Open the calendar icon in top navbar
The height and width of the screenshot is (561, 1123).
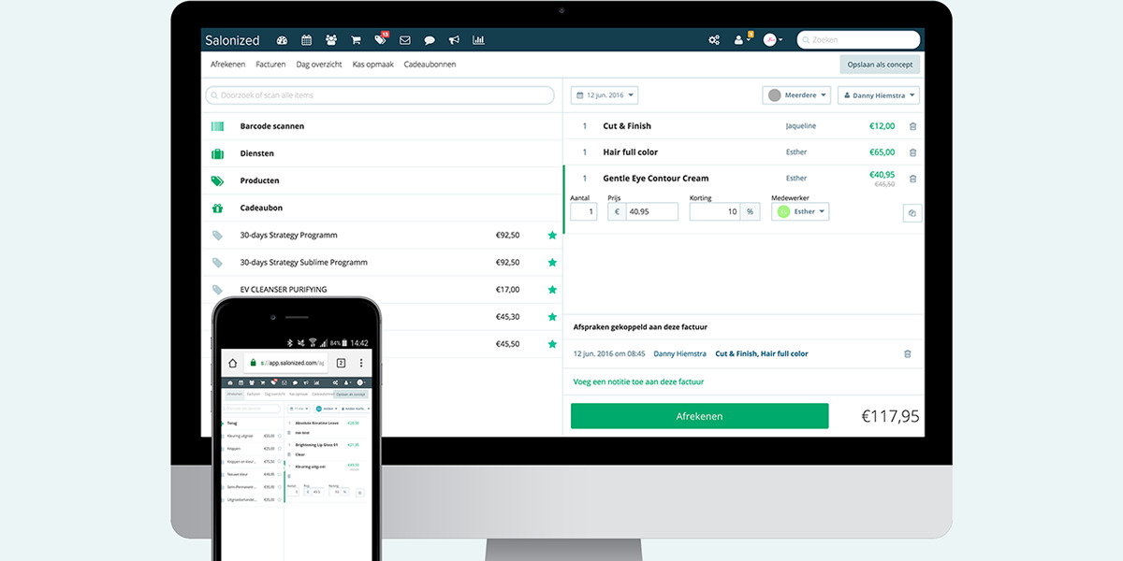(306, 40)
